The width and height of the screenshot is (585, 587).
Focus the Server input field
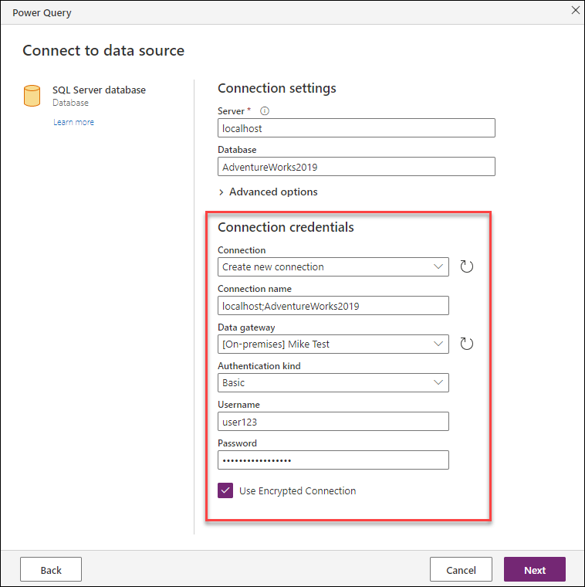pyautogui.click(x=357, y=128)
